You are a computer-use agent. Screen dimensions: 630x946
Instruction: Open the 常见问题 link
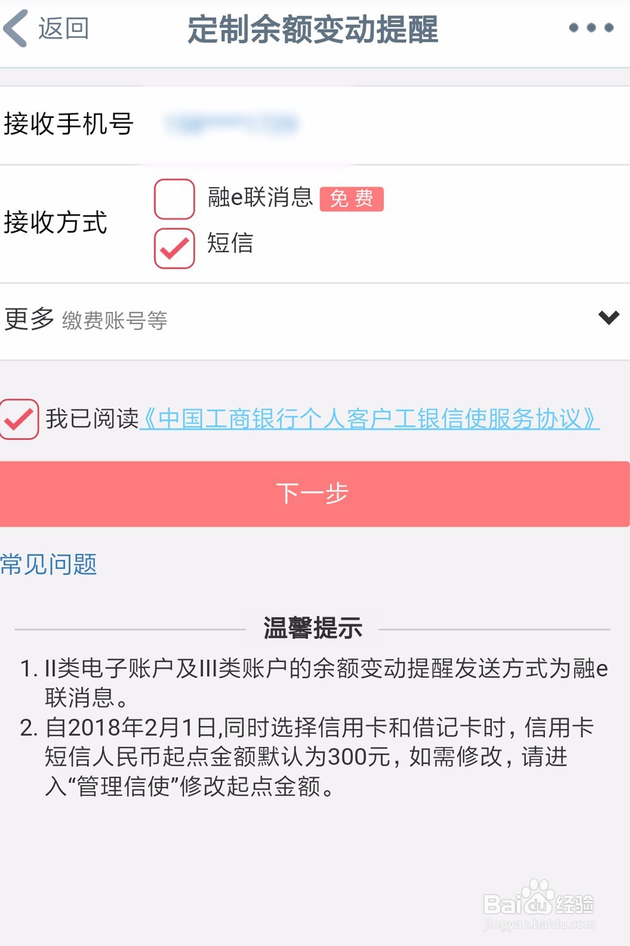pyautogui.click(x=49, y=564)
